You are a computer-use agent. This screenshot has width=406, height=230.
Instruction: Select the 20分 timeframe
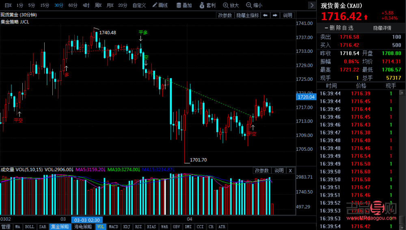click(123, 5)
